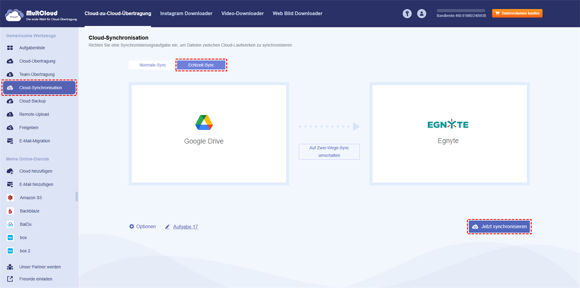Click the Google Drive logo
This screenshot has width=580, height=288.
coord(204,123)
